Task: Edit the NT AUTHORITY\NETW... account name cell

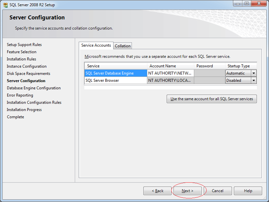Action: click(171, 73)
